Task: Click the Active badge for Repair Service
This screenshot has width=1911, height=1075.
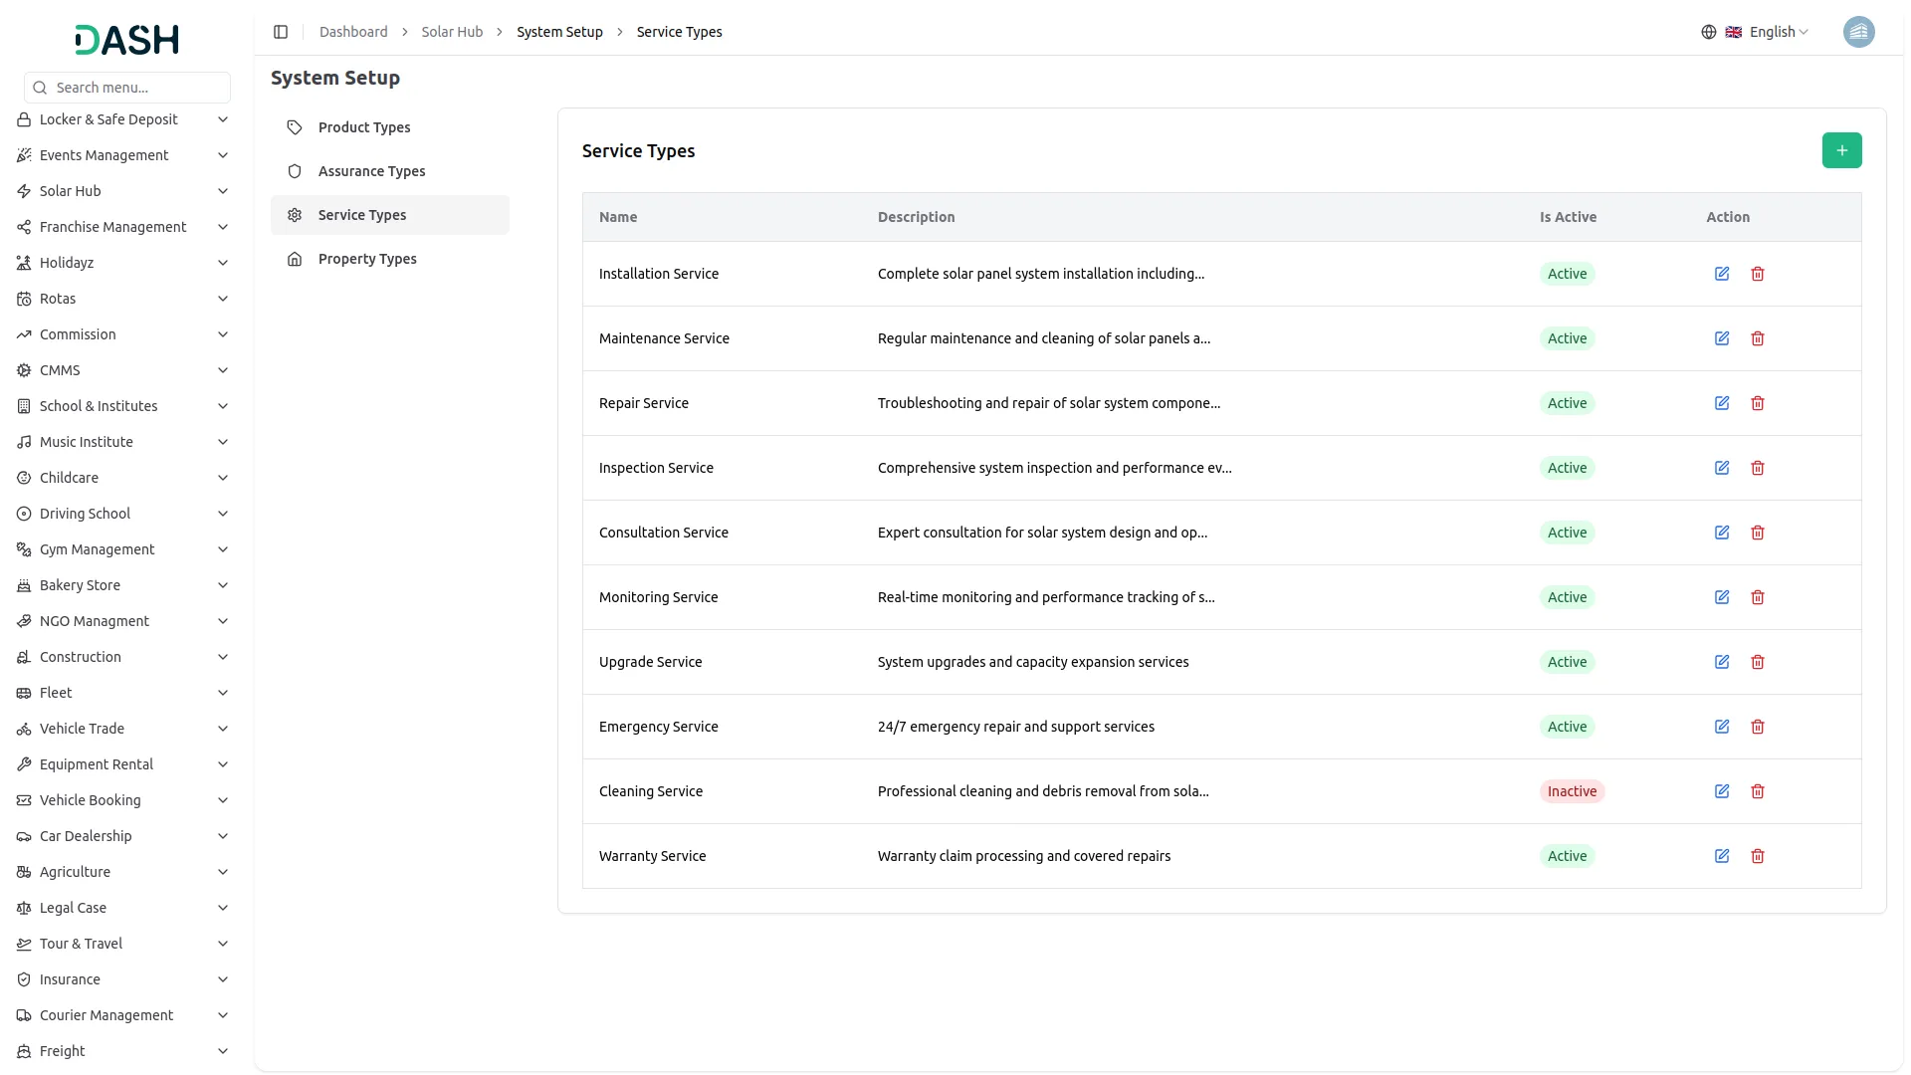Action: (1567, 403)
